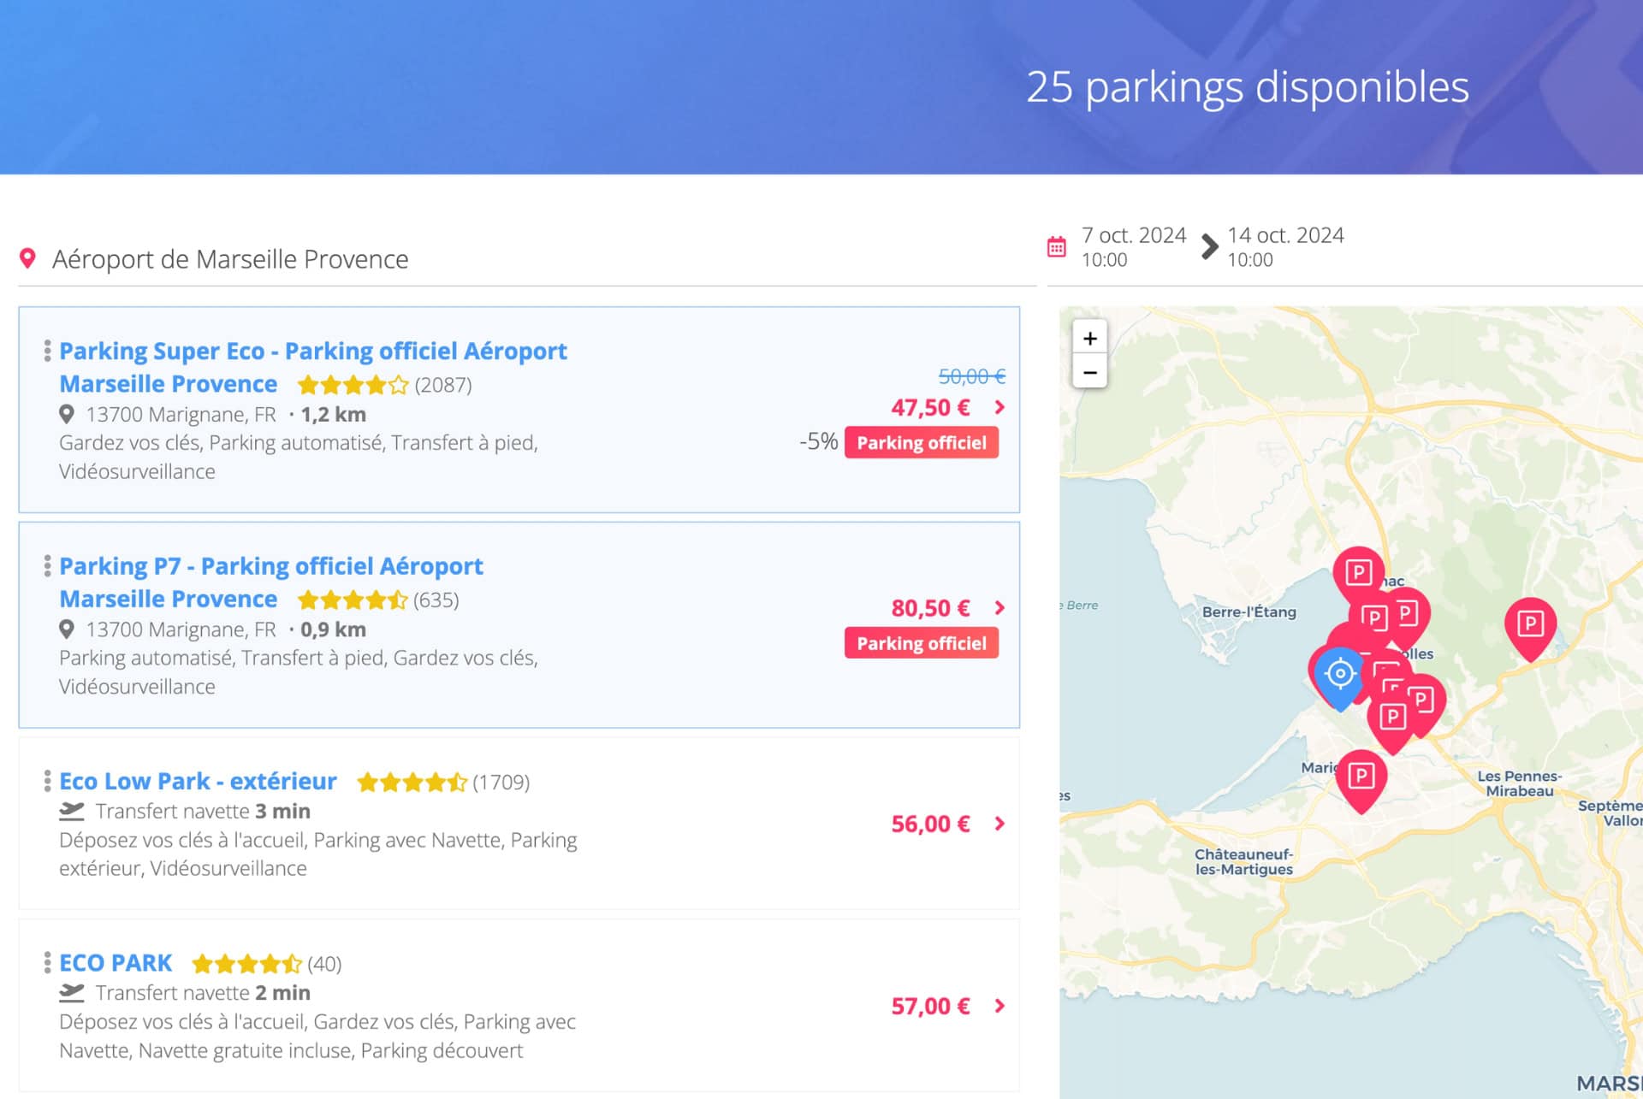Open ECO PARK listing title
1643x1099 pixels.
click(116, 962)
